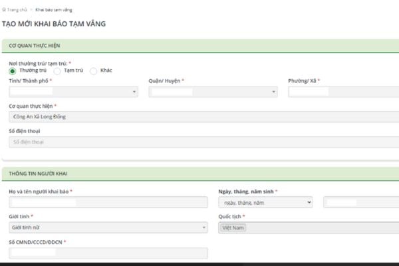Select the Khác radio button
The width and height of the screenshot is (399, 266).
93,70
